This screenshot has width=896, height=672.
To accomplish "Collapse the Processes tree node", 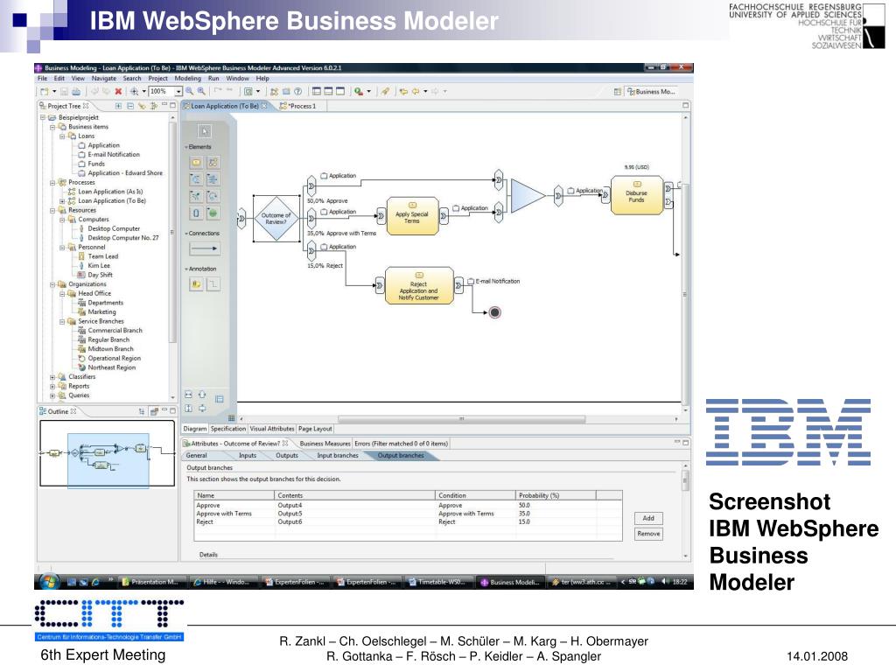I will pyautogui.click(x=52, y=182).
